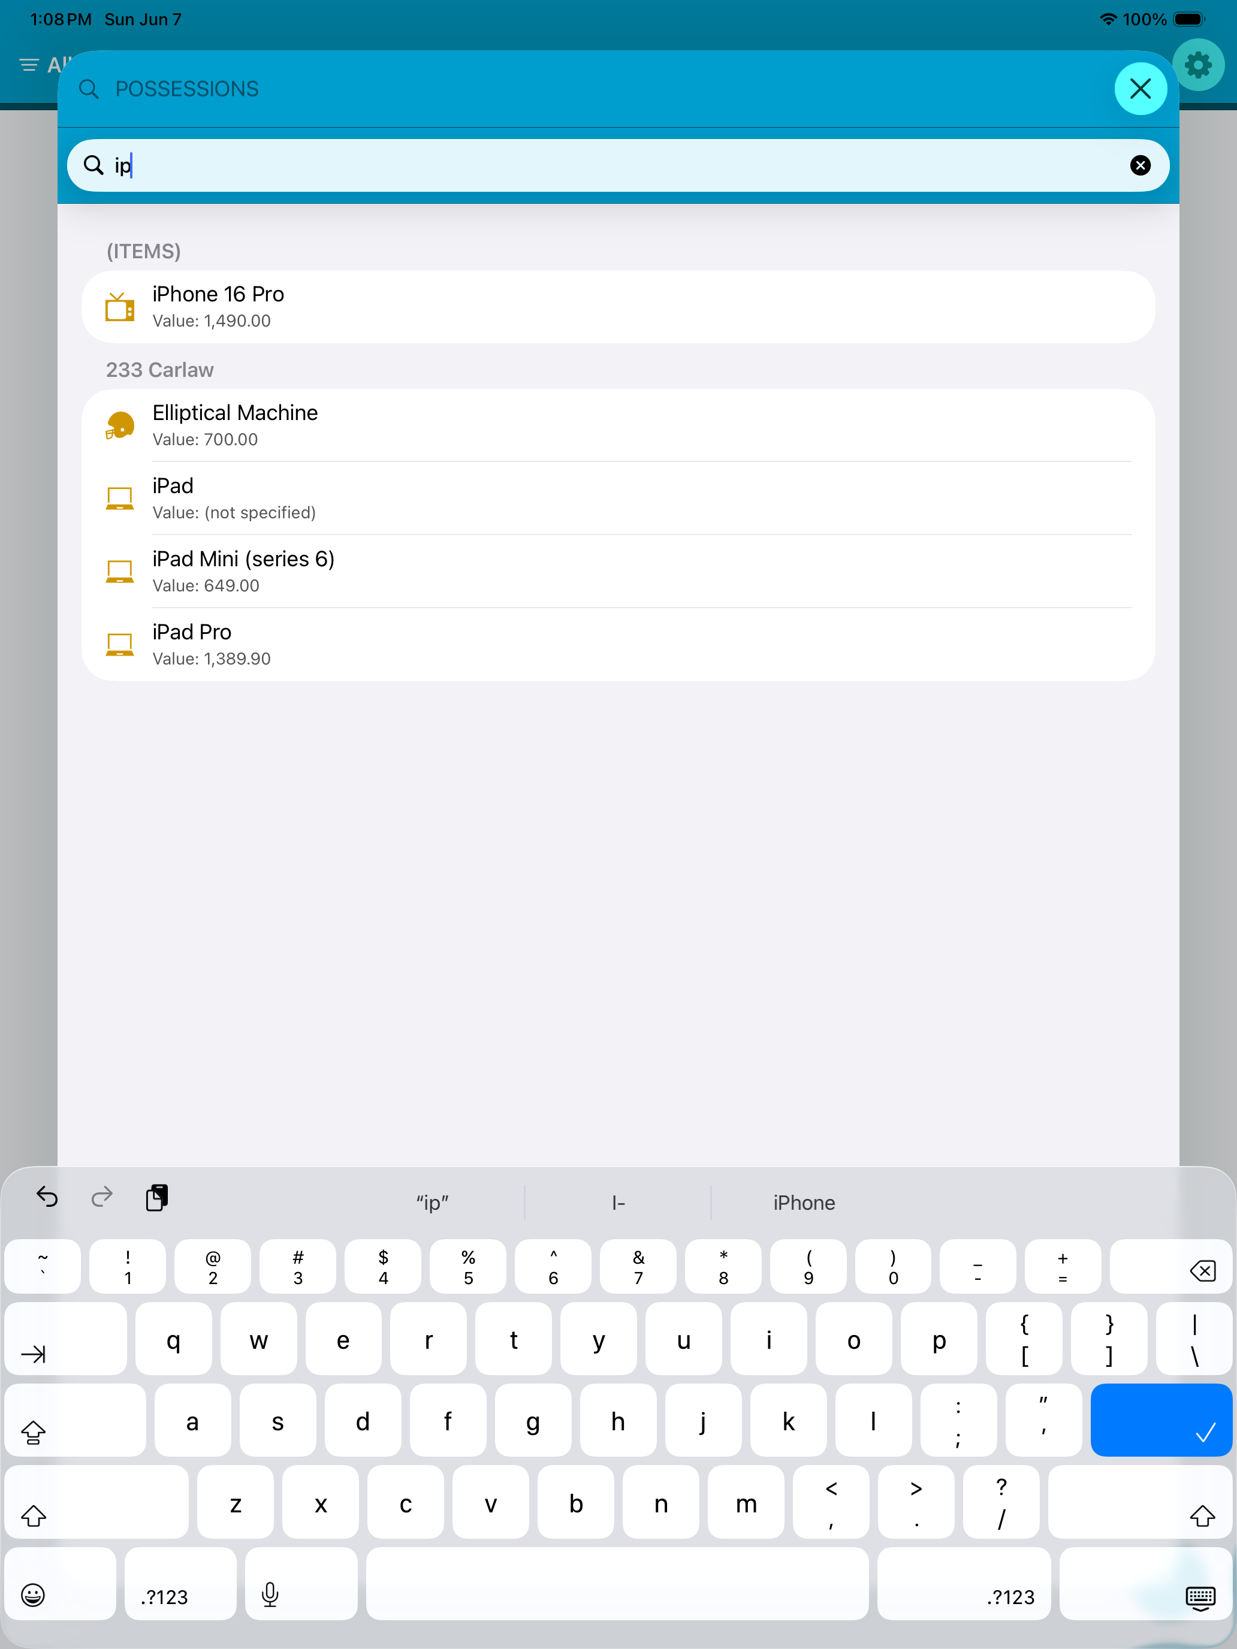
Task: Tap the letter m key
Action: tap(746, 1502)
